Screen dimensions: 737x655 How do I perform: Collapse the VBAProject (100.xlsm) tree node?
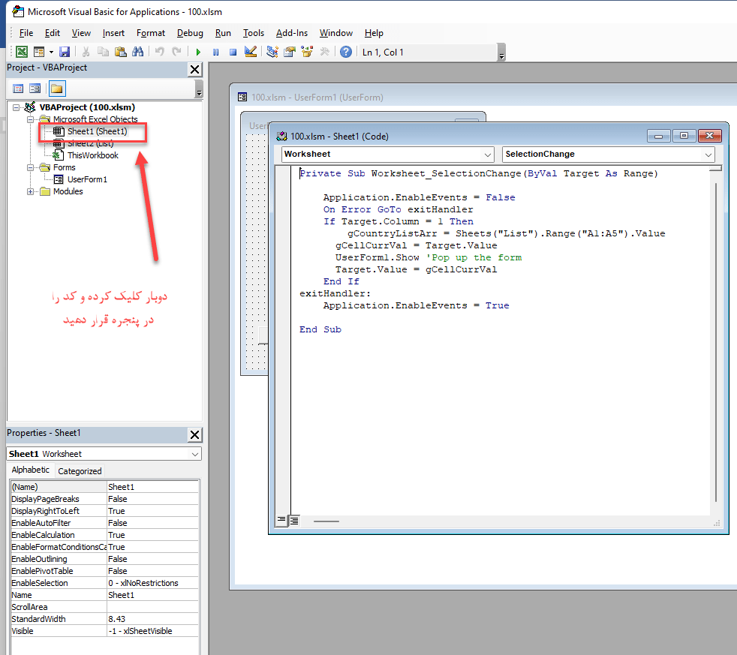(16, 107)
